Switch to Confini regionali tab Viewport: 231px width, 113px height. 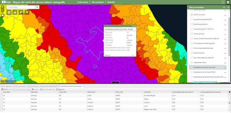coord(6,86)
